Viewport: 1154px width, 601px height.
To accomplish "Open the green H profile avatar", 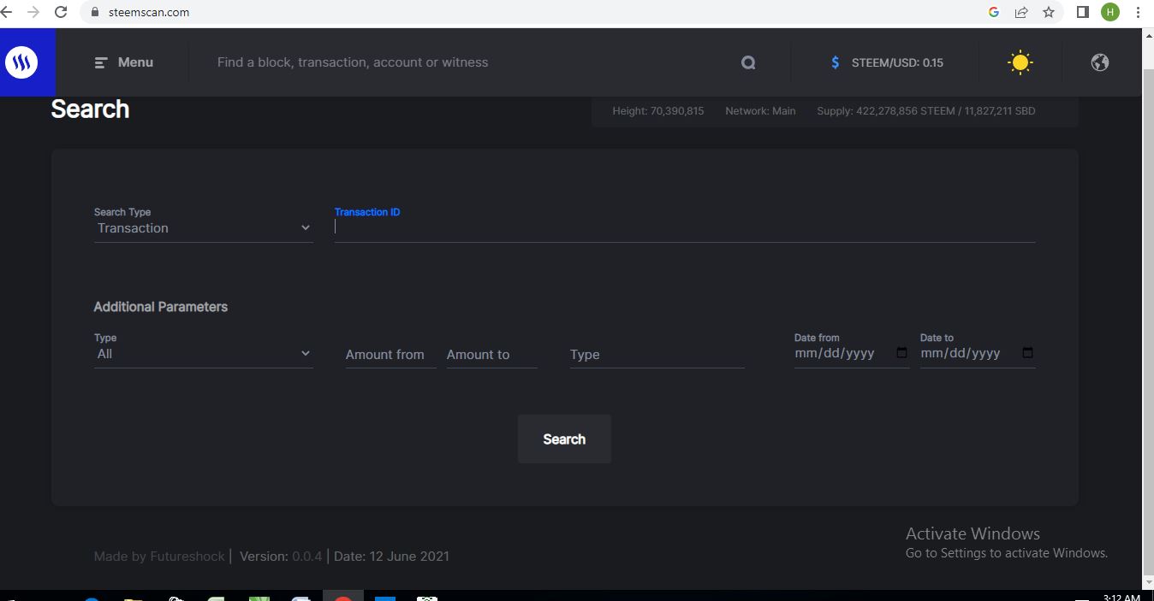I will click(x=1110, y=12).
